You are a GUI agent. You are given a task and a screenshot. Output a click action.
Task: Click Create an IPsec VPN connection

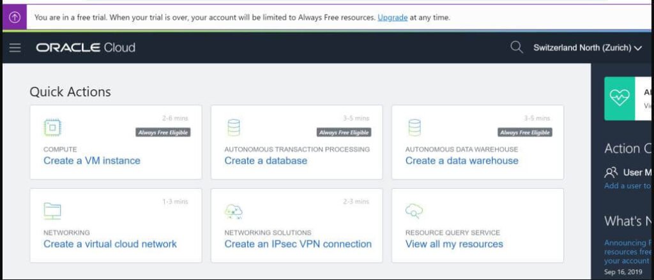pyautogui.click(x=298, y=244)
